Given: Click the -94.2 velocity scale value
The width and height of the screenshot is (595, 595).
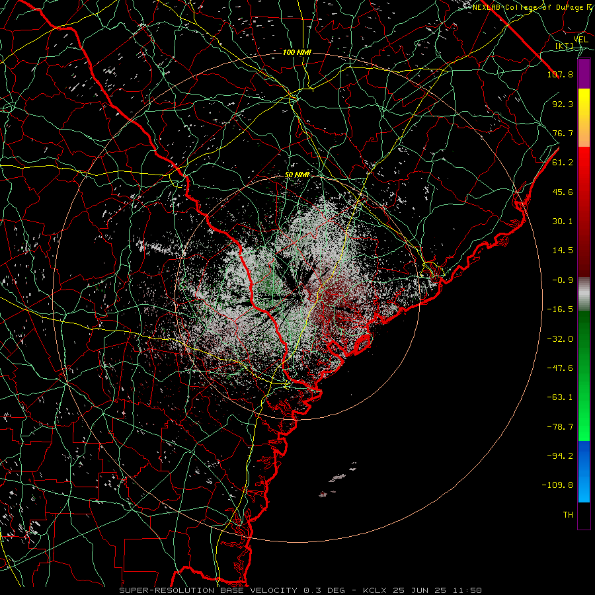Looking at the screenshot, I should (560, 456).
